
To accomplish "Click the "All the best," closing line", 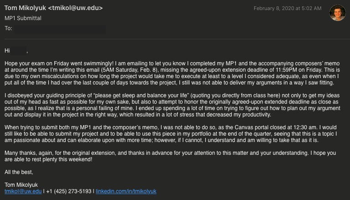I will coord(19,172).
